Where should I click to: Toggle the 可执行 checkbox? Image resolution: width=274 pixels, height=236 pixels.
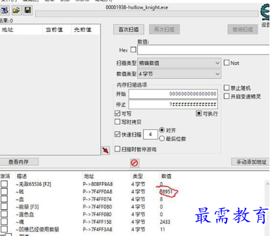click(x=199, y=113)
